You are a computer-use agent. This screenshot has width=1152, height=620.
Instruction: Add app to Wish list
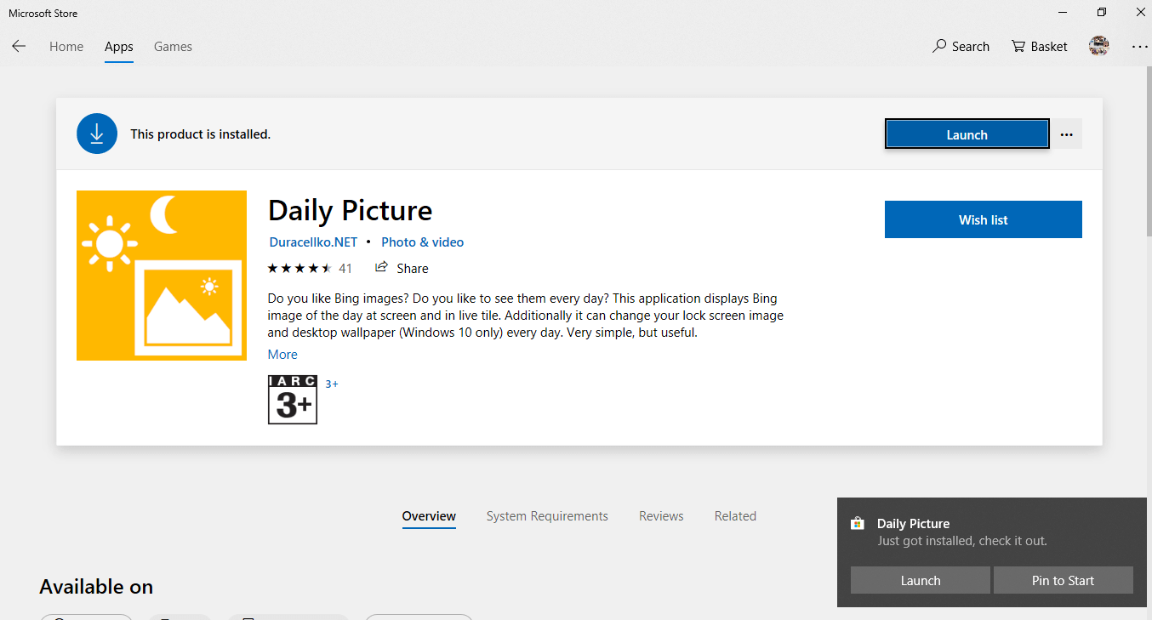click(983, 219)
